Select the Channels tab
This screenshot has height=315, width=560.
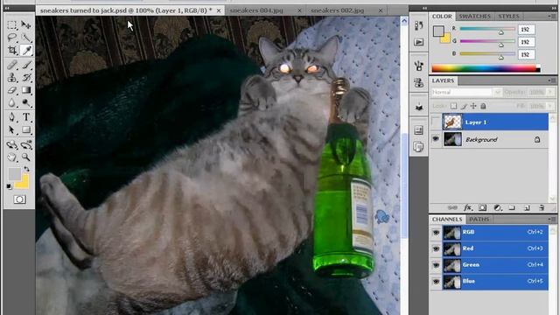point(447,219)
